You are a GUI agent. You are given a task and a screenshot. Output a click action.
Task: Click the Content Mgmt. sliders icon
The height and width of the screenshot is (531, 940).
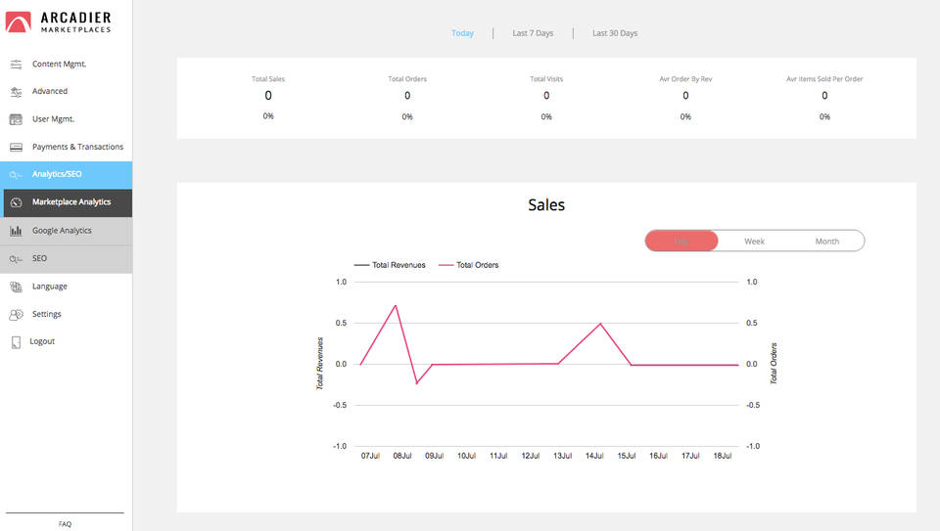(16, 65)
